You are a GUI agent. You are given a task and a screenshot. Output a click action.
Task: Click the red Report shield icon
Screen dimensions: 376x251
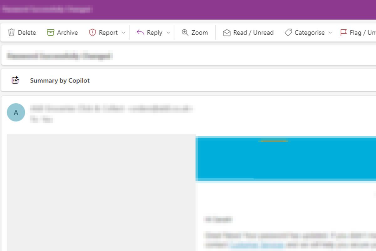pyautogui.click(x=92, y=33)
